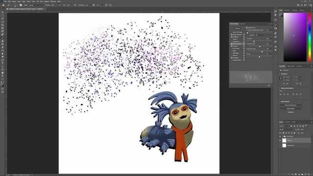Toggle the Color Dynamics checkbox
The width and height of the screenshot is (313, 176).
[x=231, y=44]
